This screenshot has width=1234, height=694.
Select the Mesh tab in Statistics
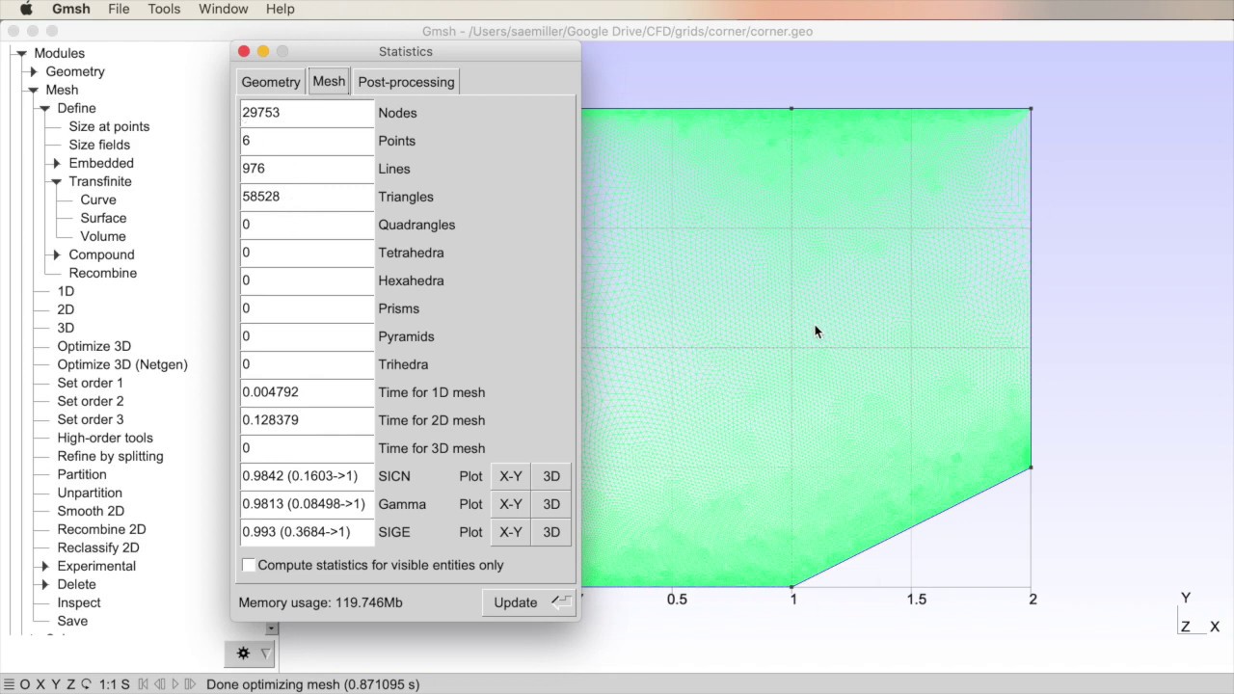(329, 81)
